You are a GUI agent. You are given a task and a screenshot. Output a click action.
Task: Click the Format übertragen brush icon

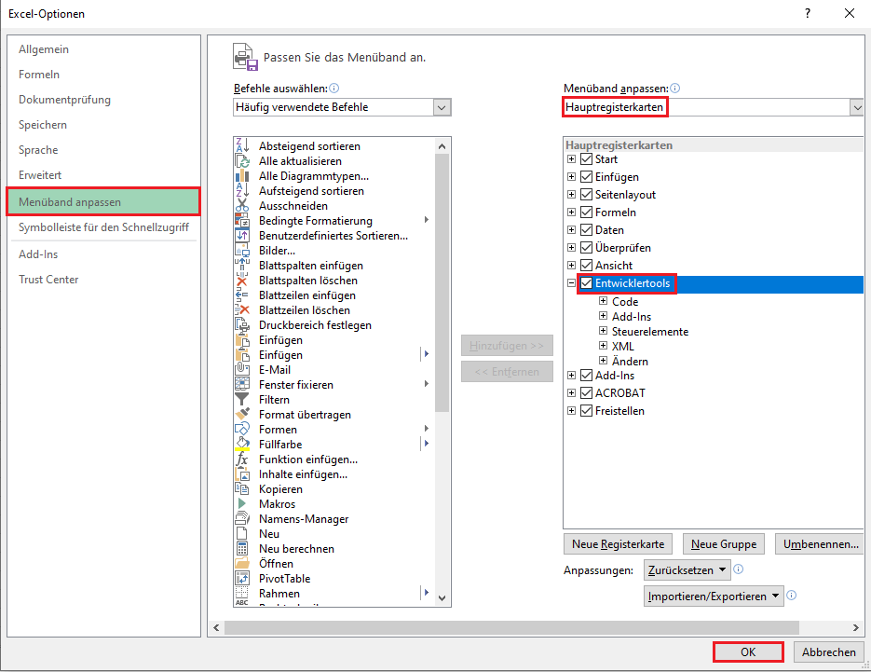pyautogui.click(x=242, y=415)
